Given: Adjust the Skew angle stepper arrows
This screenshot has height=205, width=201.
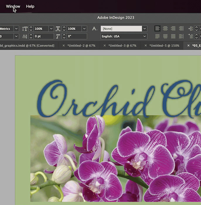Looking at the screenshot, I should (64, 36).
